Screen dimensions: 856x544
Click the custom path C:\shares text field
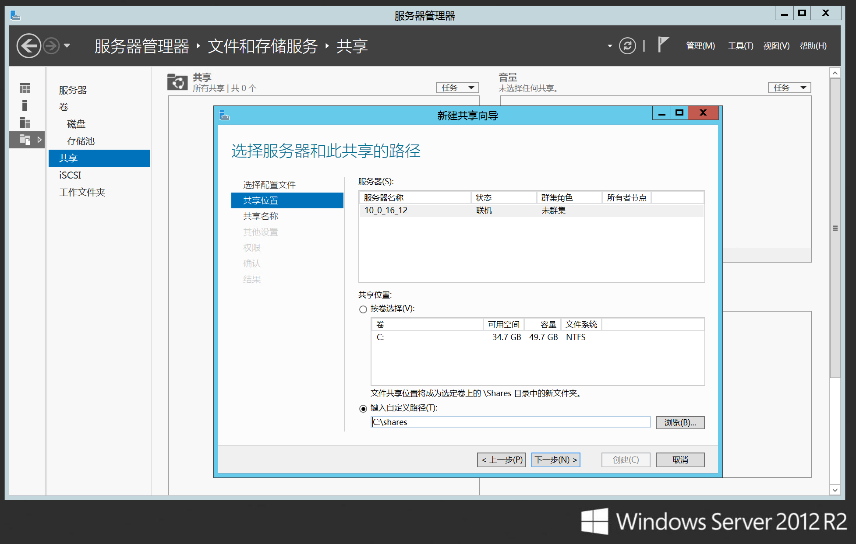coord(510,422)
